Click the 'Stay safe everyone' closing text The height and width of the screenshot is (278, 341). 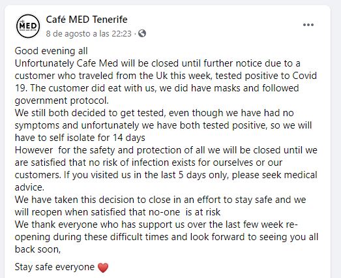click(55, 267)
